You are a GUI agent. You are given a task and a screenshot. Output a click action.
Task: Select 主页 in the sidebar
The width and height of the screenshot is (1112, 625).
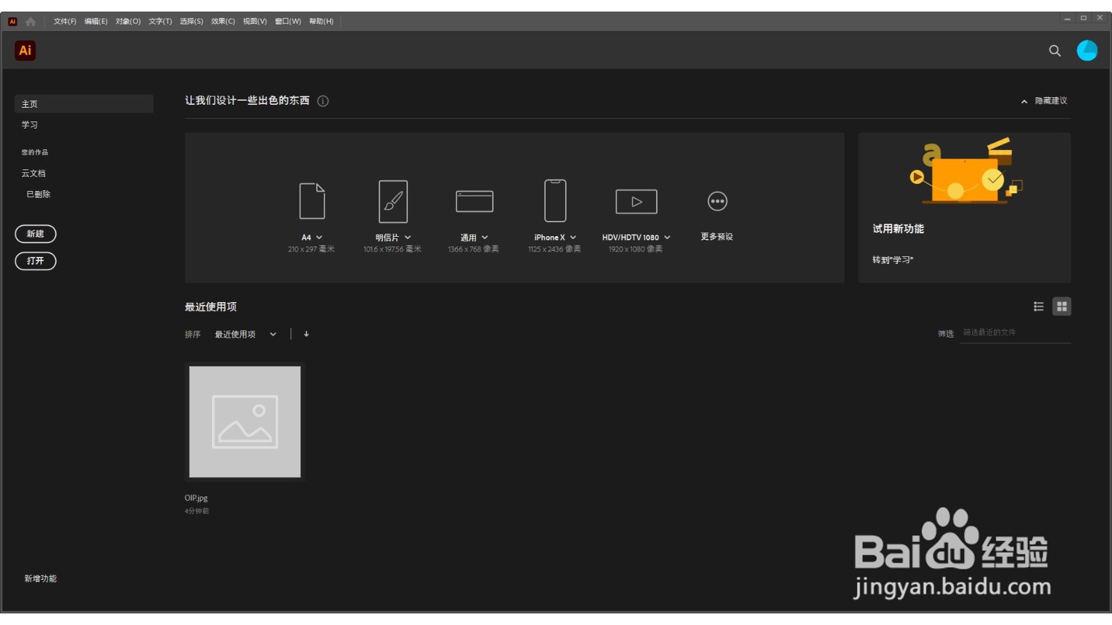(84, 103)
